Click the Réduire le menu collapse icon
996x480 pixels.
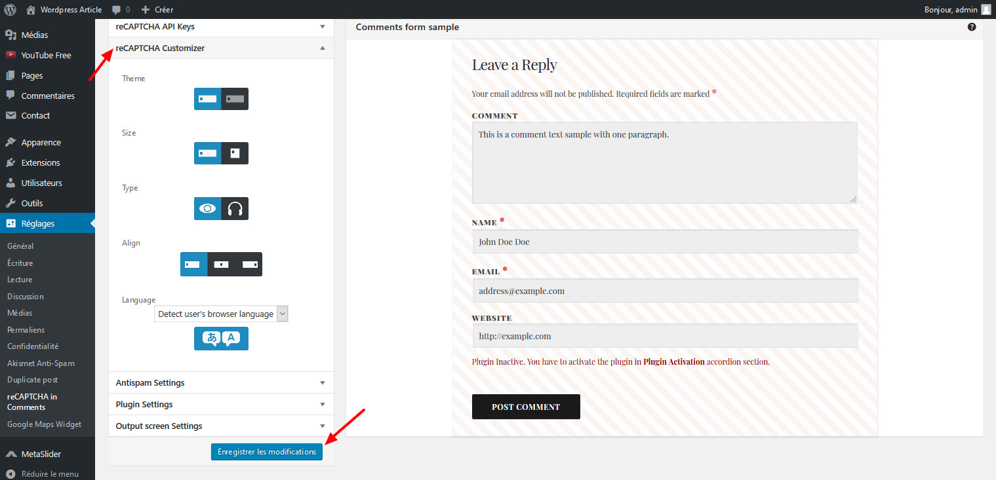point(10,474)
